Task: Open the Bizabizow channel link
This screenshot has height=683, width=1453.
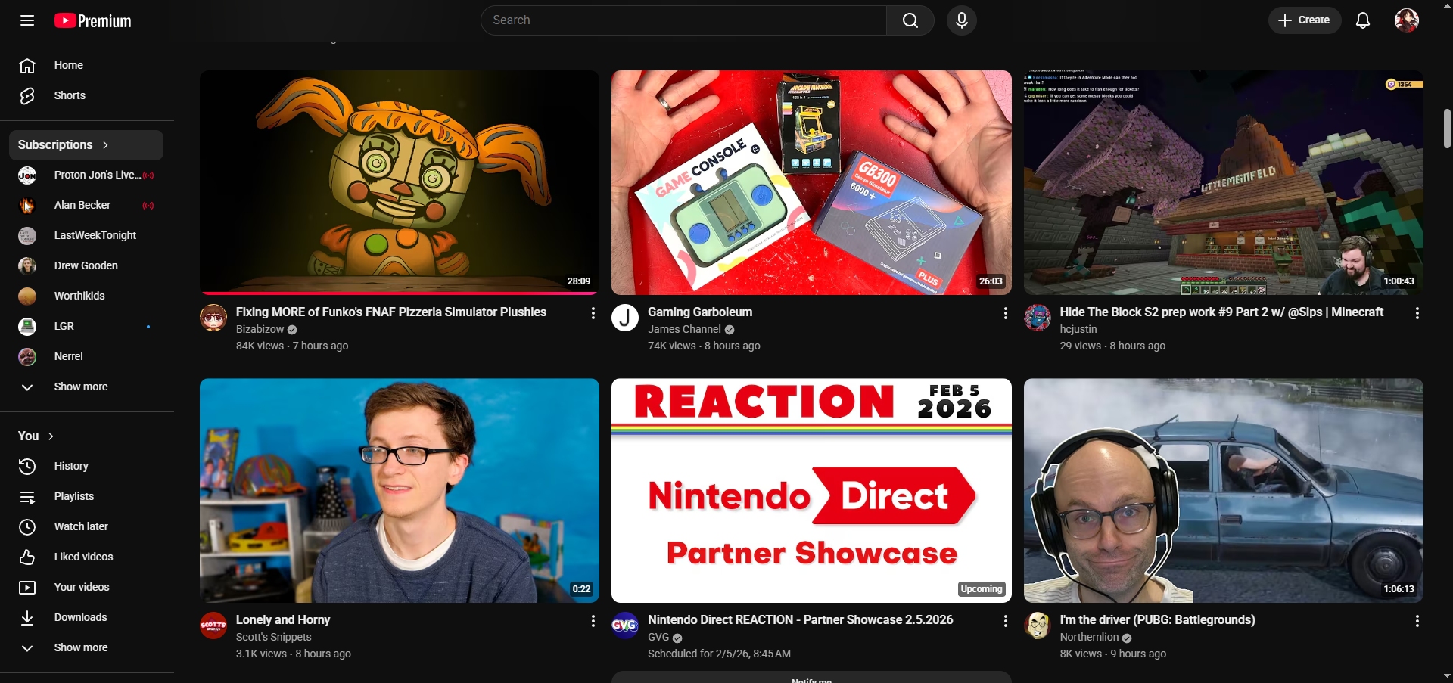Action: tap(260, 329)
